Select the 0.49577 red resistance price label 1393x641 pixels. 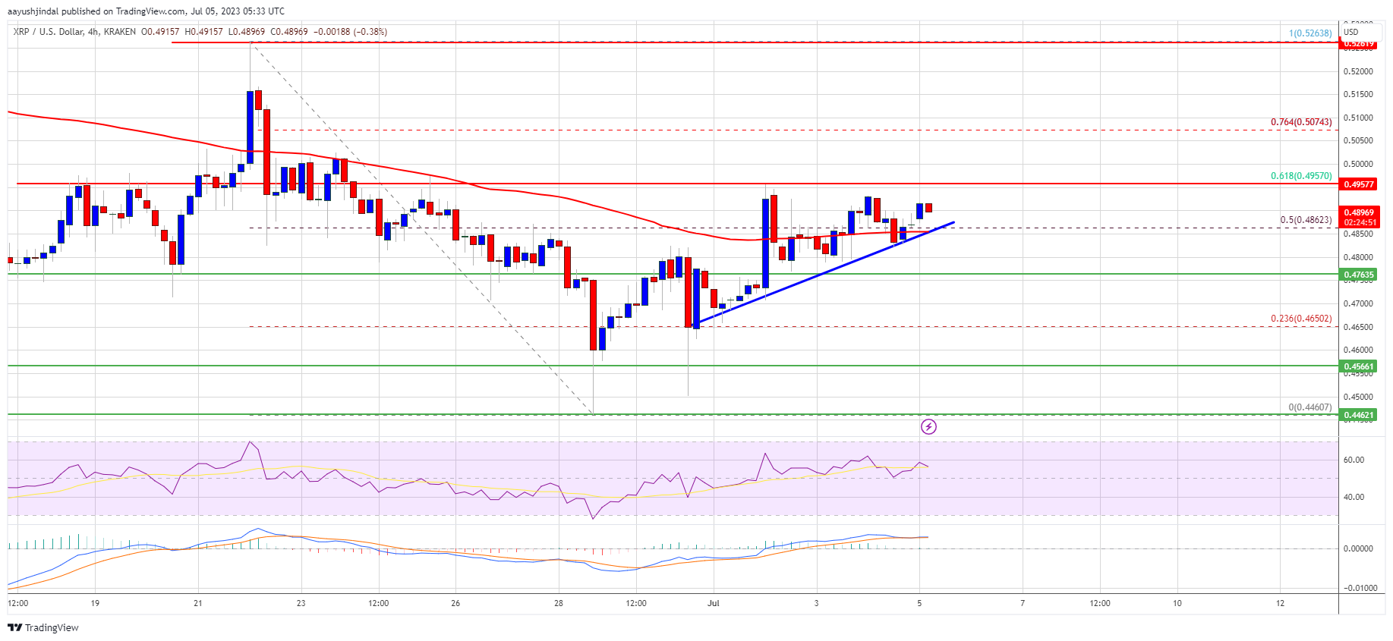pos(1359,184)
